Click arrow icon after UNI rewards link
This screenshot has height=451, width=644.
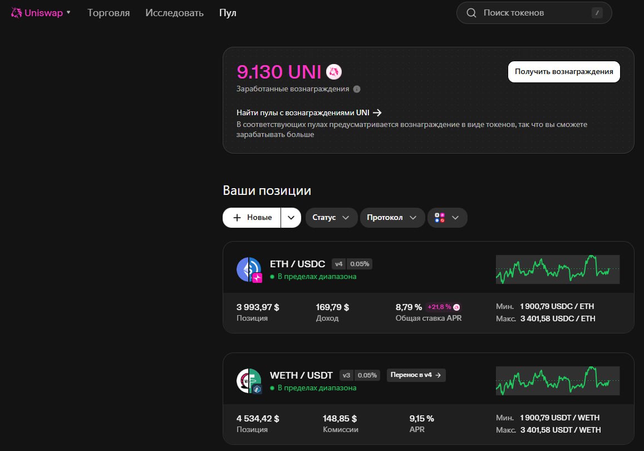[377, 112]
